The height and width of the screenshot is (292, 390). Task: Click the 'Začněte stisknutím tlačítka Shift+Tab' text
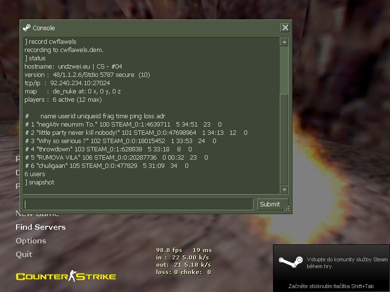(x=331, y=286)
